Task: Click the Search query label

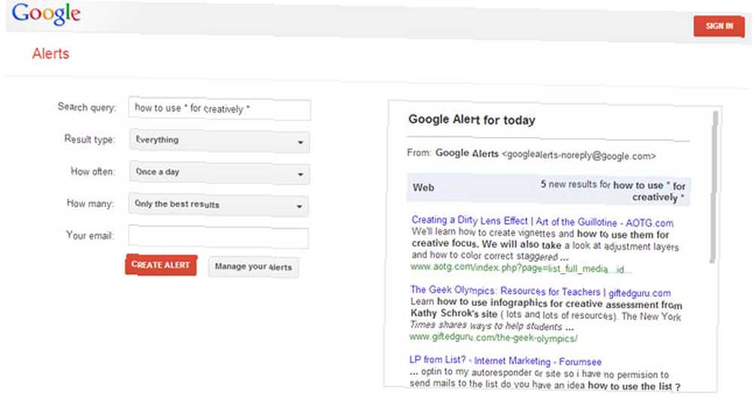Action: pyautogui.click(x=87, y=107)
